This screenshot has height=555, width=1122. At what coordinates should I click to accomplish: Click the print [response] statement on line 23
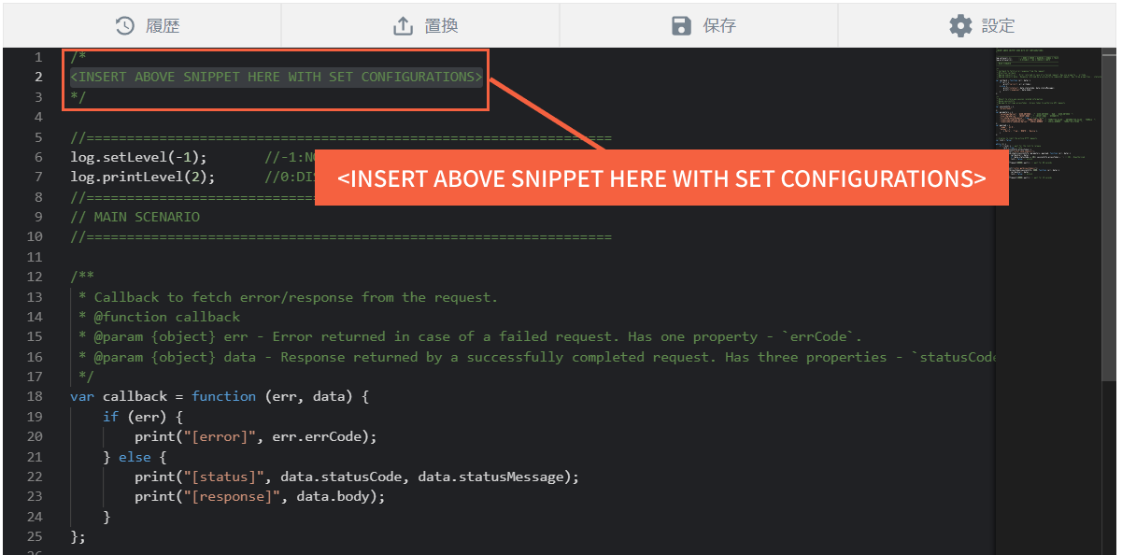click(x=262, y=496)
